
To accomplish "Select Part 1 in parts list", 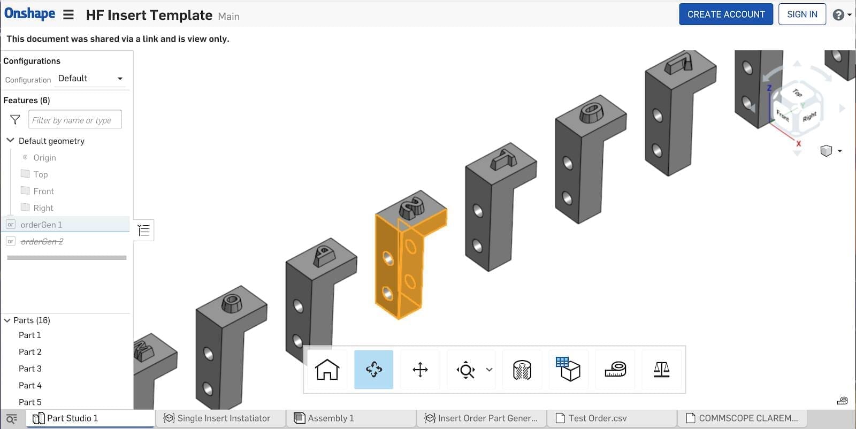I will 30,335.
